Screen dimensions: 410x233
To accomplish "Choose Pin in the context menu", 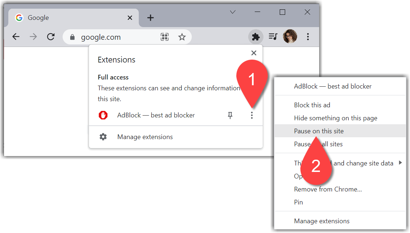I will 340,202.
